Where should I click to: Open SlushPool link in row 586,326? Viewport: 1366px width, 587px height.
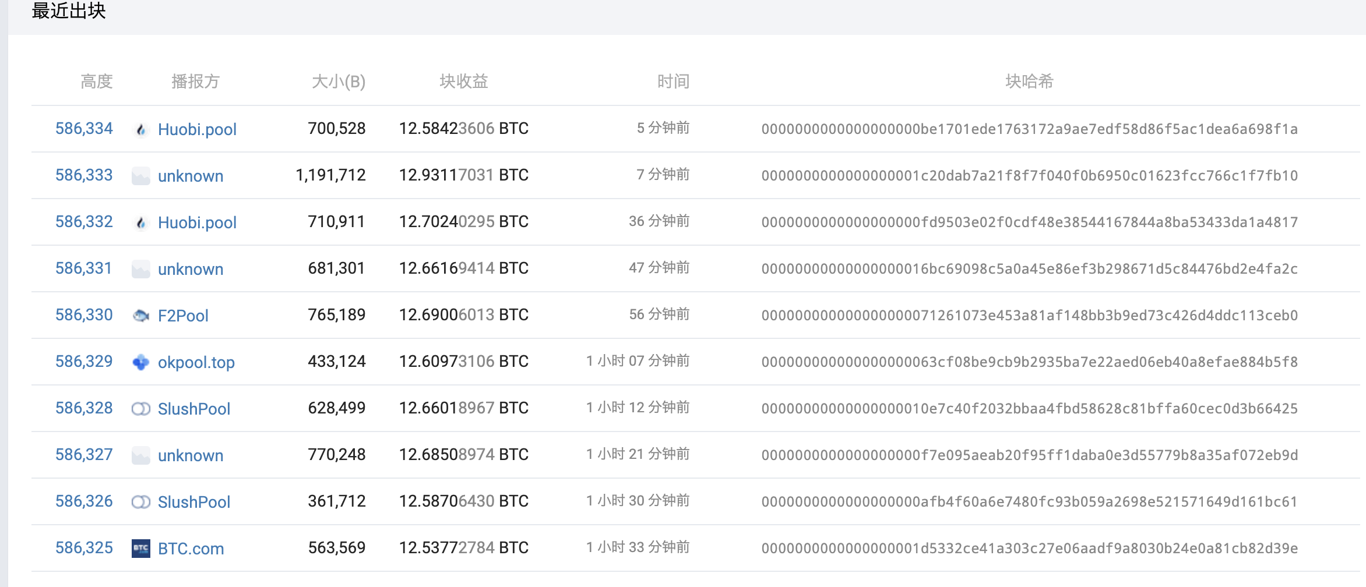tap(194, 502)
